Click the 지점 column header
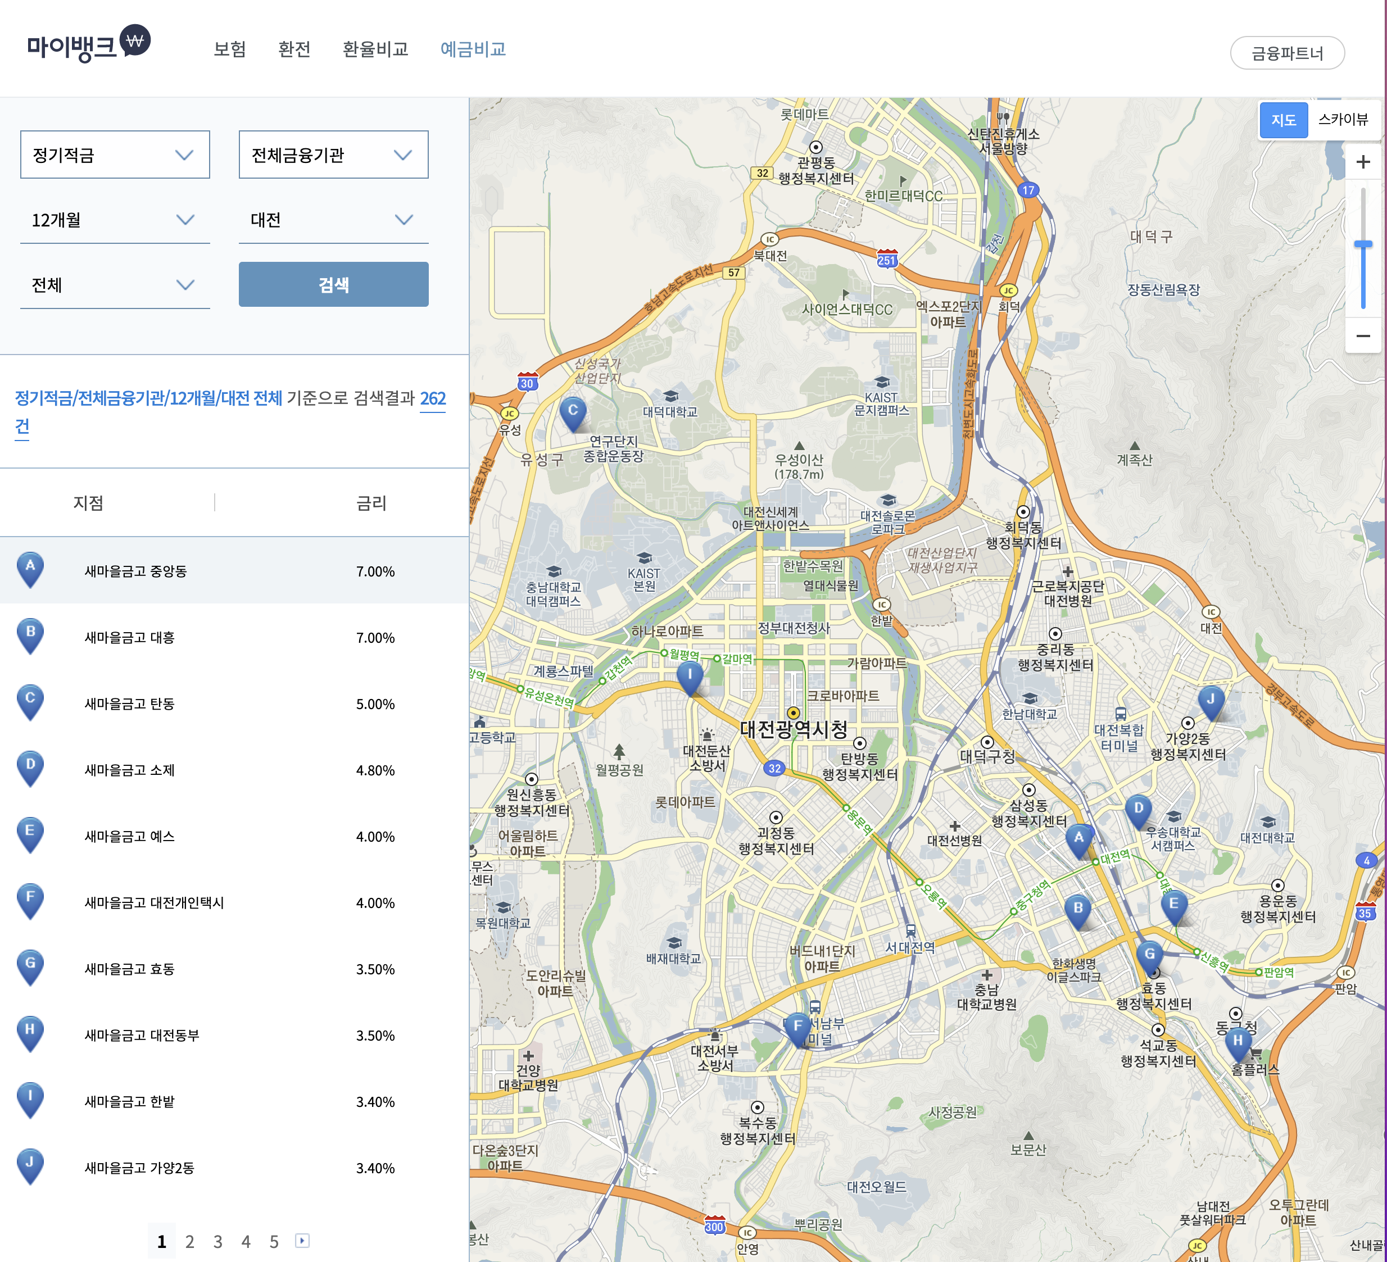The image size is (1387, 1262). point(89,503)
